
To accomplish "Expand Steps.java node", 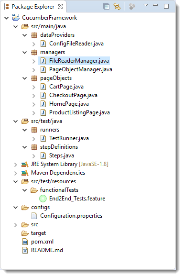I will coord(34,156).
